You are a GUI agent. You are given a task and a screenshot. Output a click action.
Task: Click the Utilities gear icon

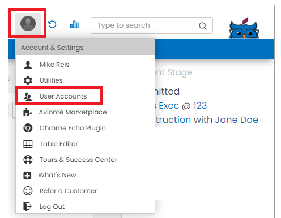(x=28, y=80)
